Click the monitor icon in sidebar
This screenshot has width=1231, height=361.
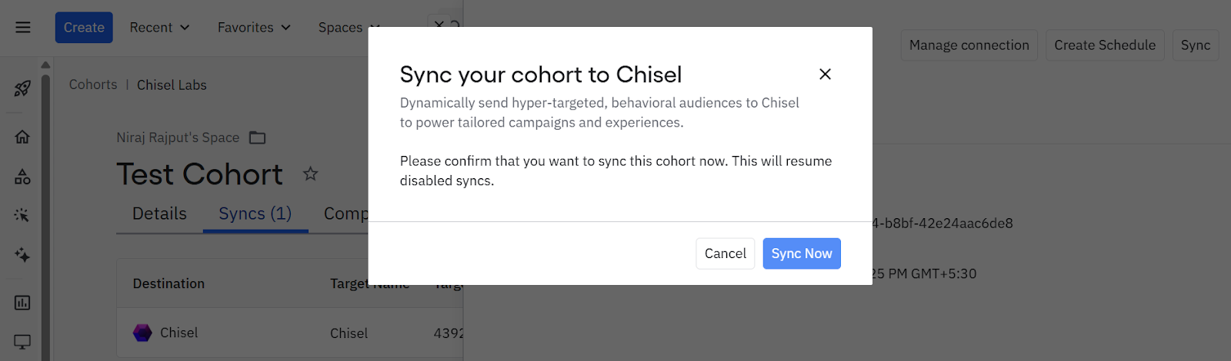point(22,342)
